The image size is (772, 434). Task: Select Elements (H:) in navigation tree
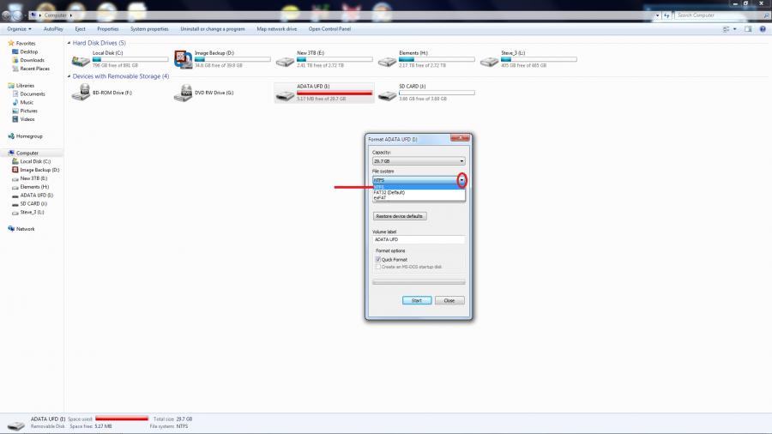pos(34,187)
